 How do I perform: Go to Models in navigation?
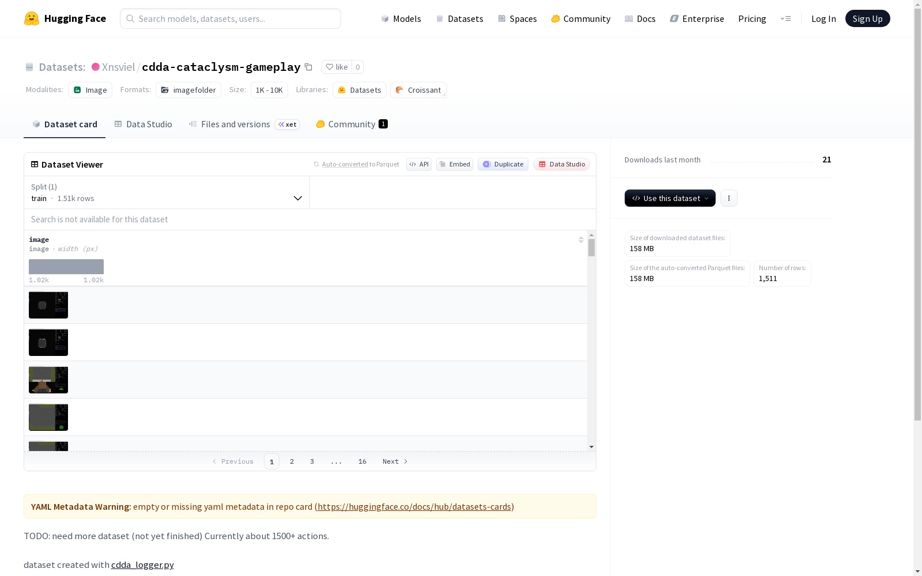[401, 18]
